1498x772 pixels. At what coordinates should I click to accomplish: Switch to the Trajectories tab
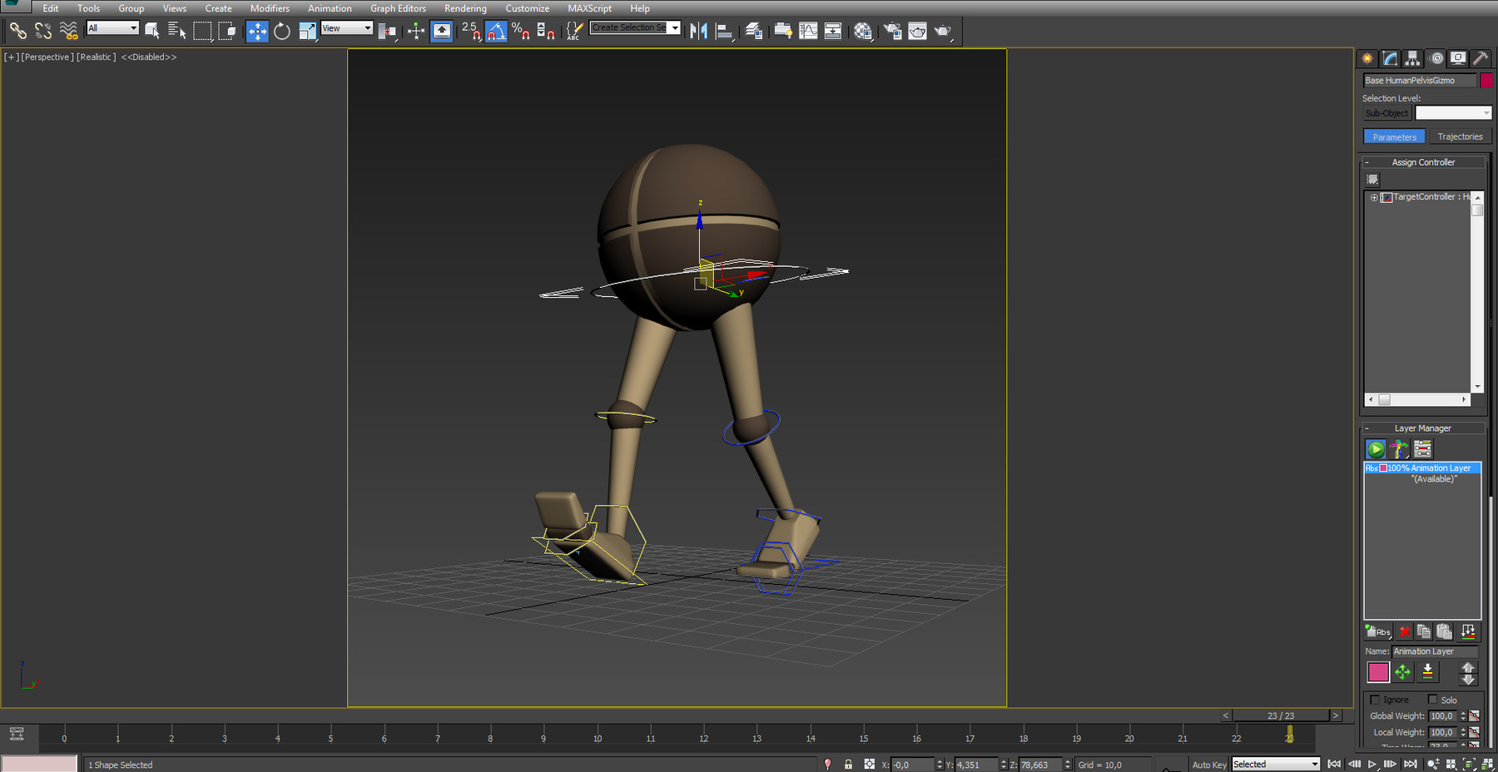coord(1461,136)
